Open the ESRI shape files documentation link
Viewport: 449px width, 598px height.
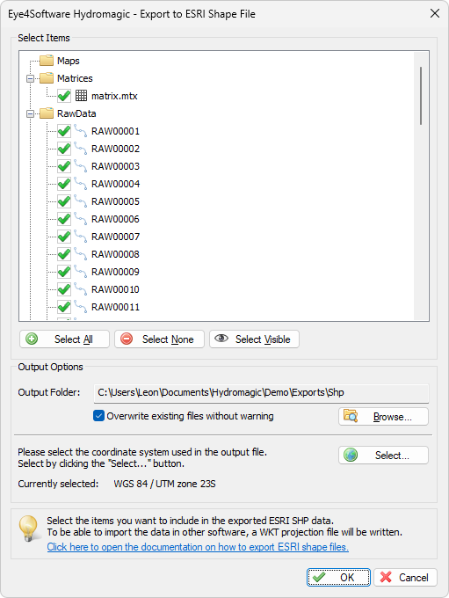click(x=198, y=547)
